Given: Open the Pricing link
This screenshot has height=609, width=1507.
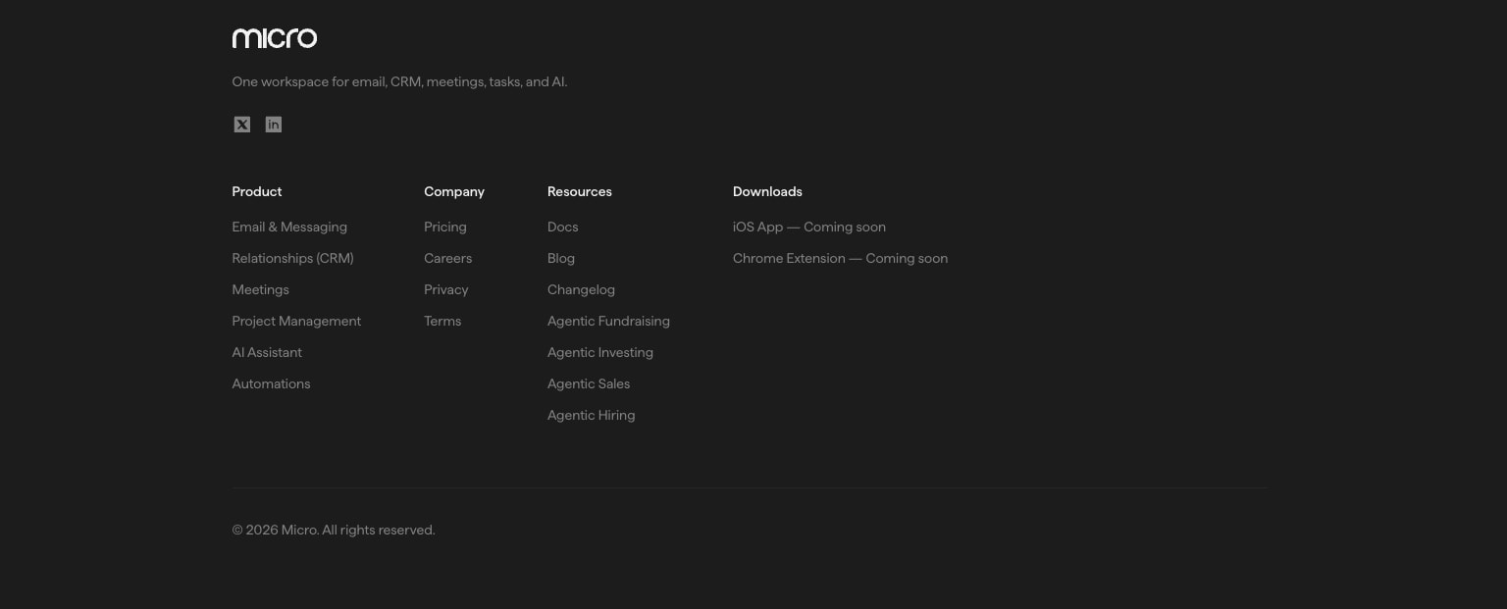Looking at the screenshot, I should click(x=445, y=227).
